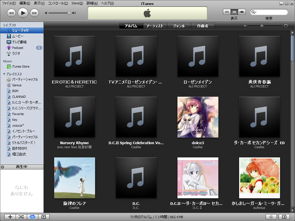Image resolution: width=295 pixels, height=221 pixels.
Task: Open the ヘルプ menu
Action: (107, 3)
